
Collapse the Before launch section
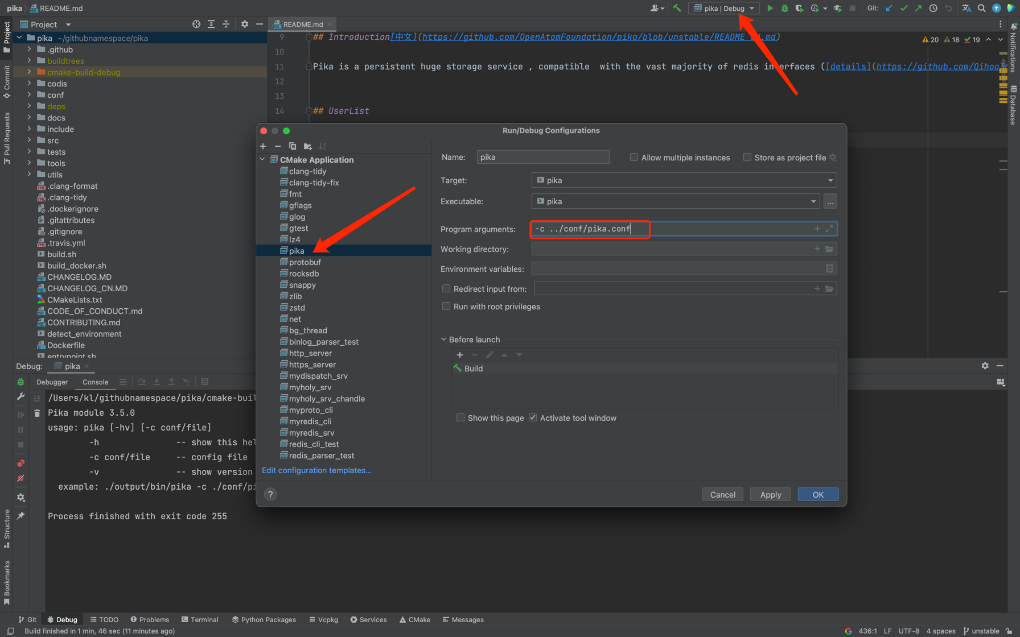pyautogui.click(x=444, y=340)
